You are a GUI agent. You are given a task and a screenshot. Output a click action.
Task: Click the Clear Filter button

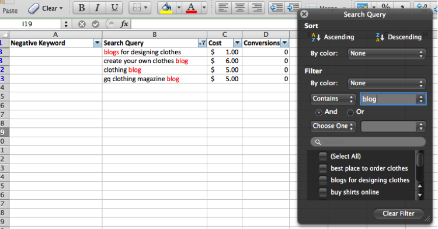[x=398, y=214]
